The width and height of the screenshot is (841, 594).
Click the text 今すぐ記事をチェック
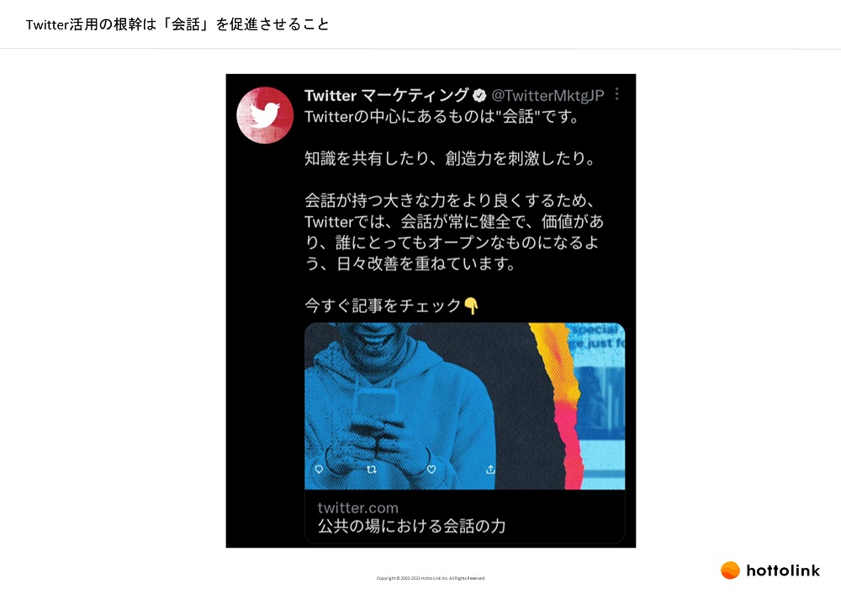pos(383,306)
